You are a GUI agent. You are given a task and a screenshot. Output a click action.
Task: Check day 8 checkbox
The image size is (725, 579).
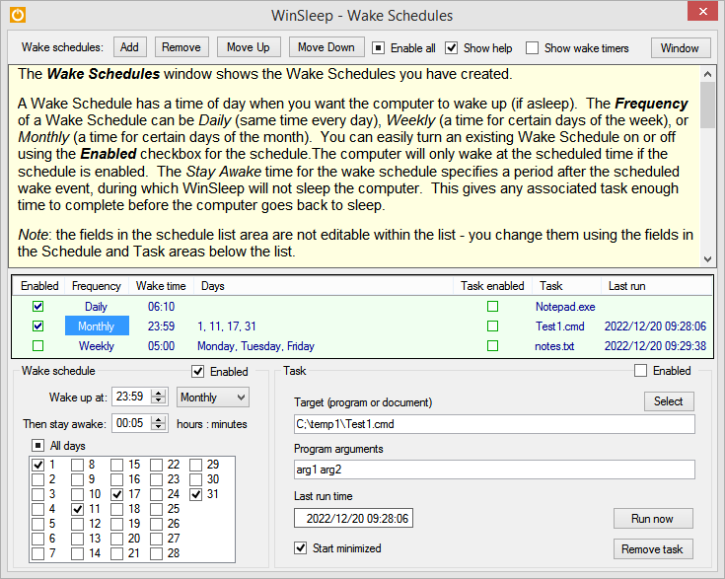pos(77,465)
